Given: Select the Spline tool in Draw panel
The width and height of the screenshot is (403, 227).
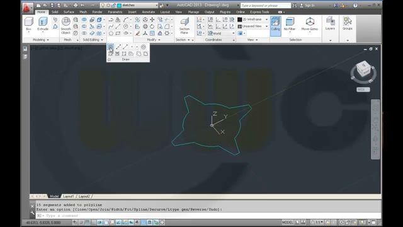Looking at the screenshot, I should coord(111,26).
